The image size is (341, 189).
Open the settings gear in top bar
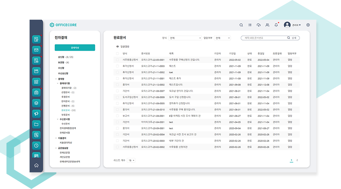(x=308, y=25)
